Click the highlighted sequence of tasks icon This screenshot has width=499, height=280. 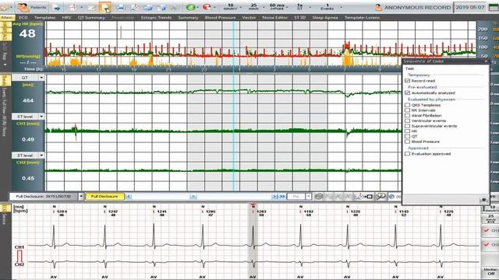(x=105, y=7)
